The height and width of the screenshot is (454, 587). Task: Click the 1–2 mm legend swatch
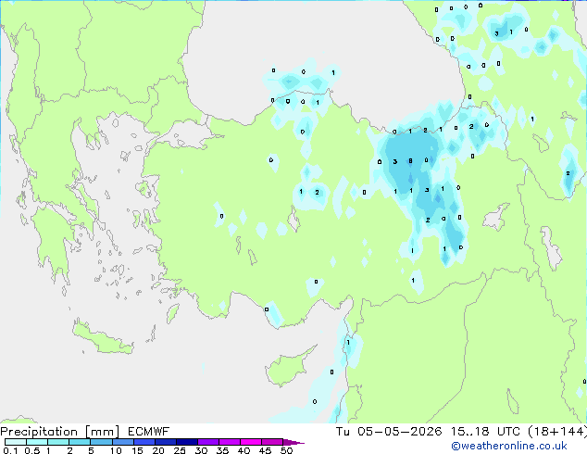coord(58,442)
